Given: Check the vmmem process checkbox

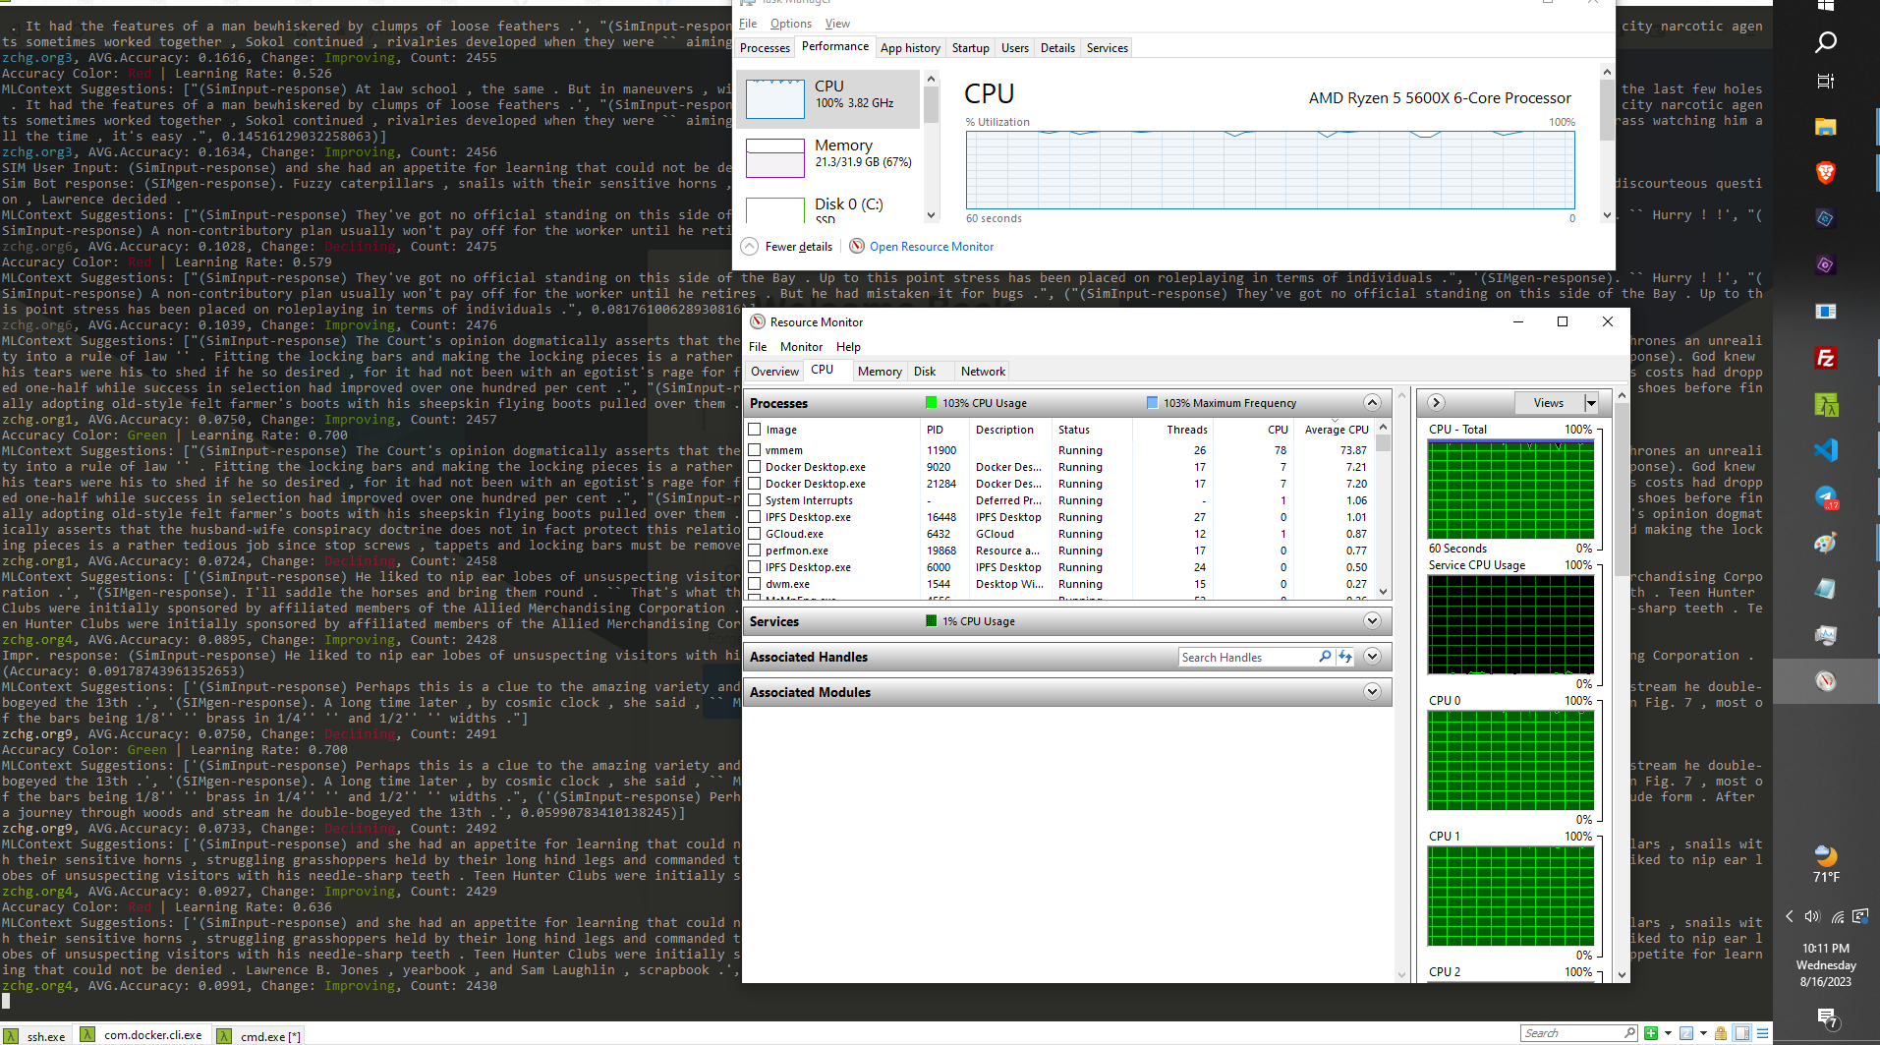Looking at the screenshot, I should tap(755, 450).
